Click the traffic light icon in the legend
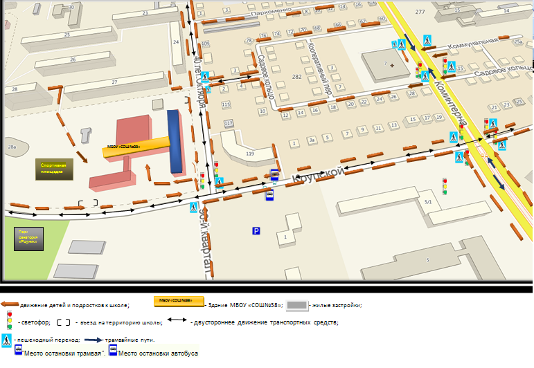 coord(10,320)
